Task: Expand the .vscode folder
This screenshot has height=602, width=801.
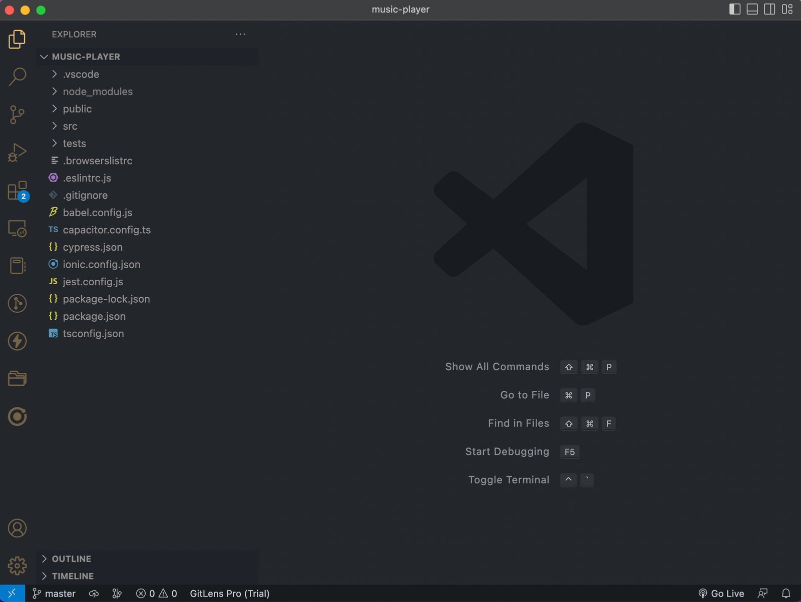Action: click(x=147, y=74)
